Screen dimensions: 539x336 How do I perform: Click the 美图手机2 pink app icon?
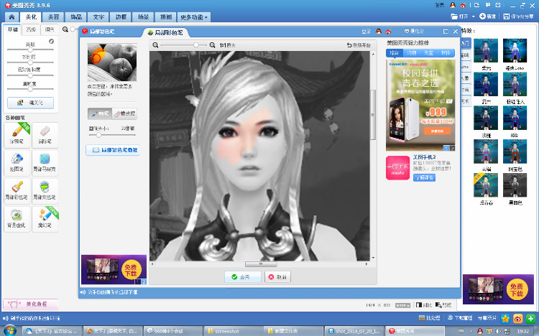pyautogui.click(x=397, y=168)
